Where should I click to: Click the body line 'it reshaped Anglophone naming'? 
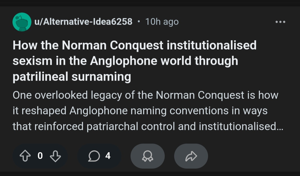coord(140,111)
